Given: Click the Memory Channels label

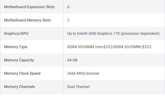Looking at the screenshot, I should click(19, 87).
